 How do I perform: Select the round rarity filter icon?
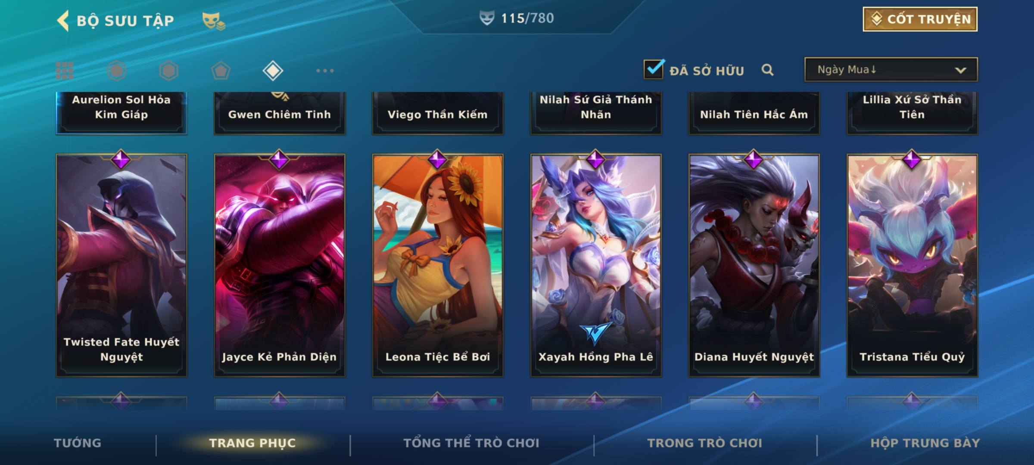[x=117, y=71]
